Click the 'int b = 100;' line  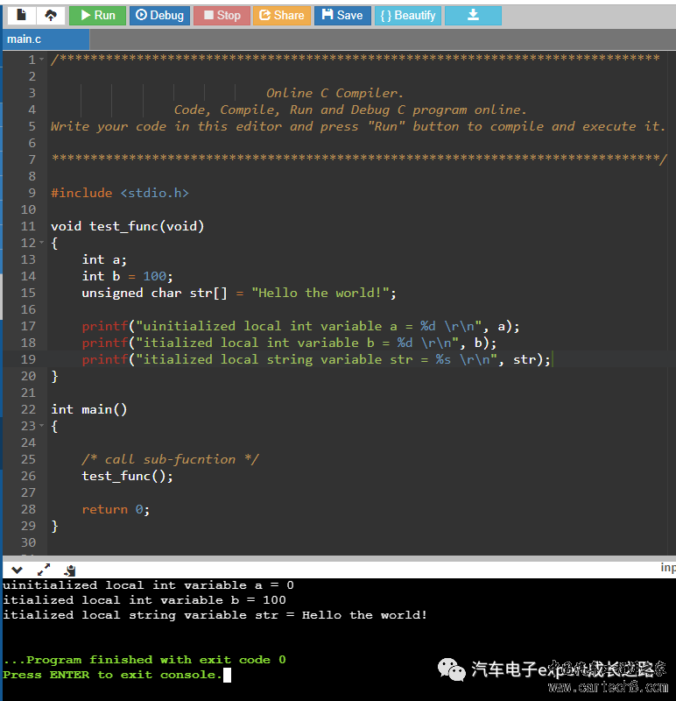[127, 276]
